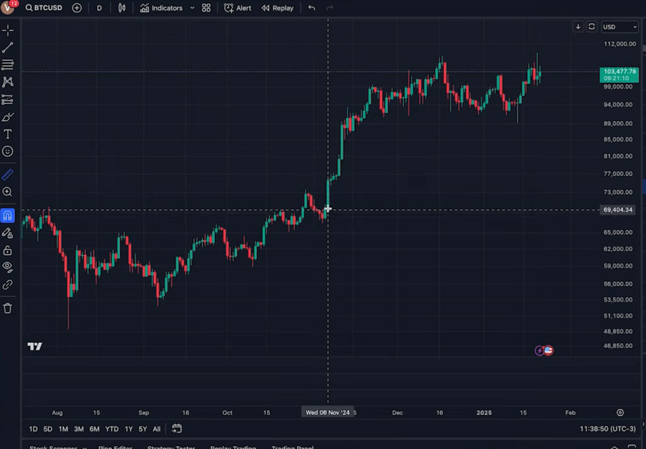Click the 103,477.78 current price label

coord(619,71)
